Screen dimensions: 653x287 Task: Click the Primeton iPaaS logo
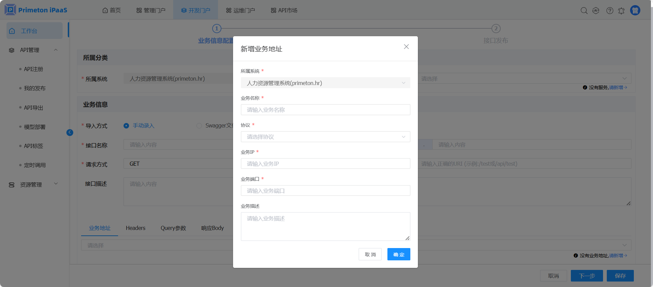tap(36, 10)
